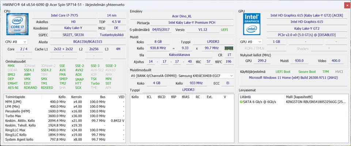The width and height of the screenshot is (351, 146).
Task: Click the Malli [kapasiteetti] column header
Action: (317, 97)
